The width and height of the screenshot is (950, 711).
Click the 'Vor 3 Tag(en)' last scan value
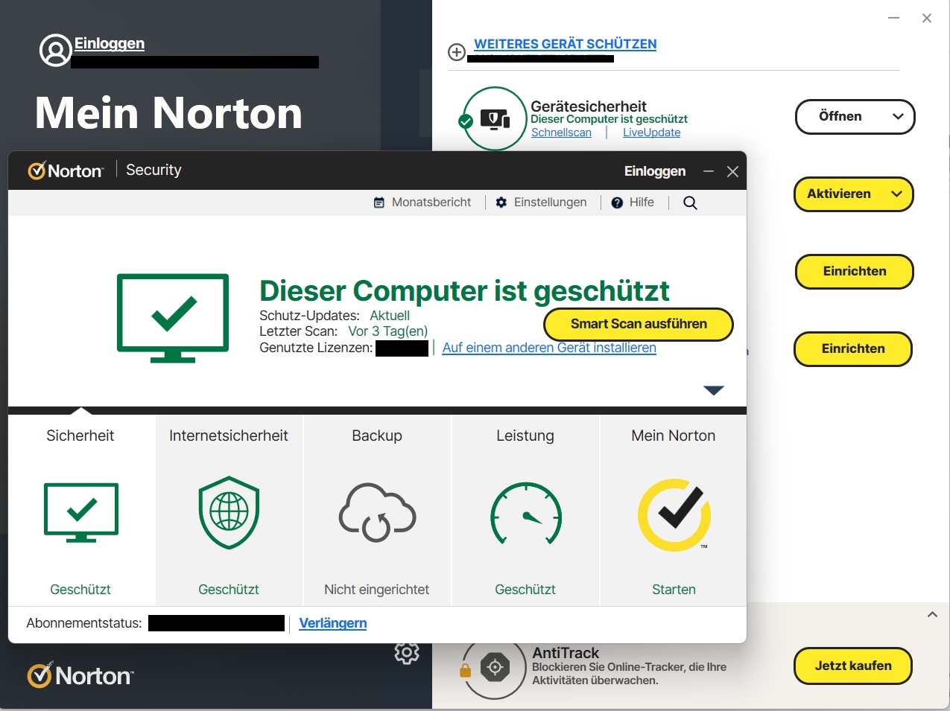point(388,331)
